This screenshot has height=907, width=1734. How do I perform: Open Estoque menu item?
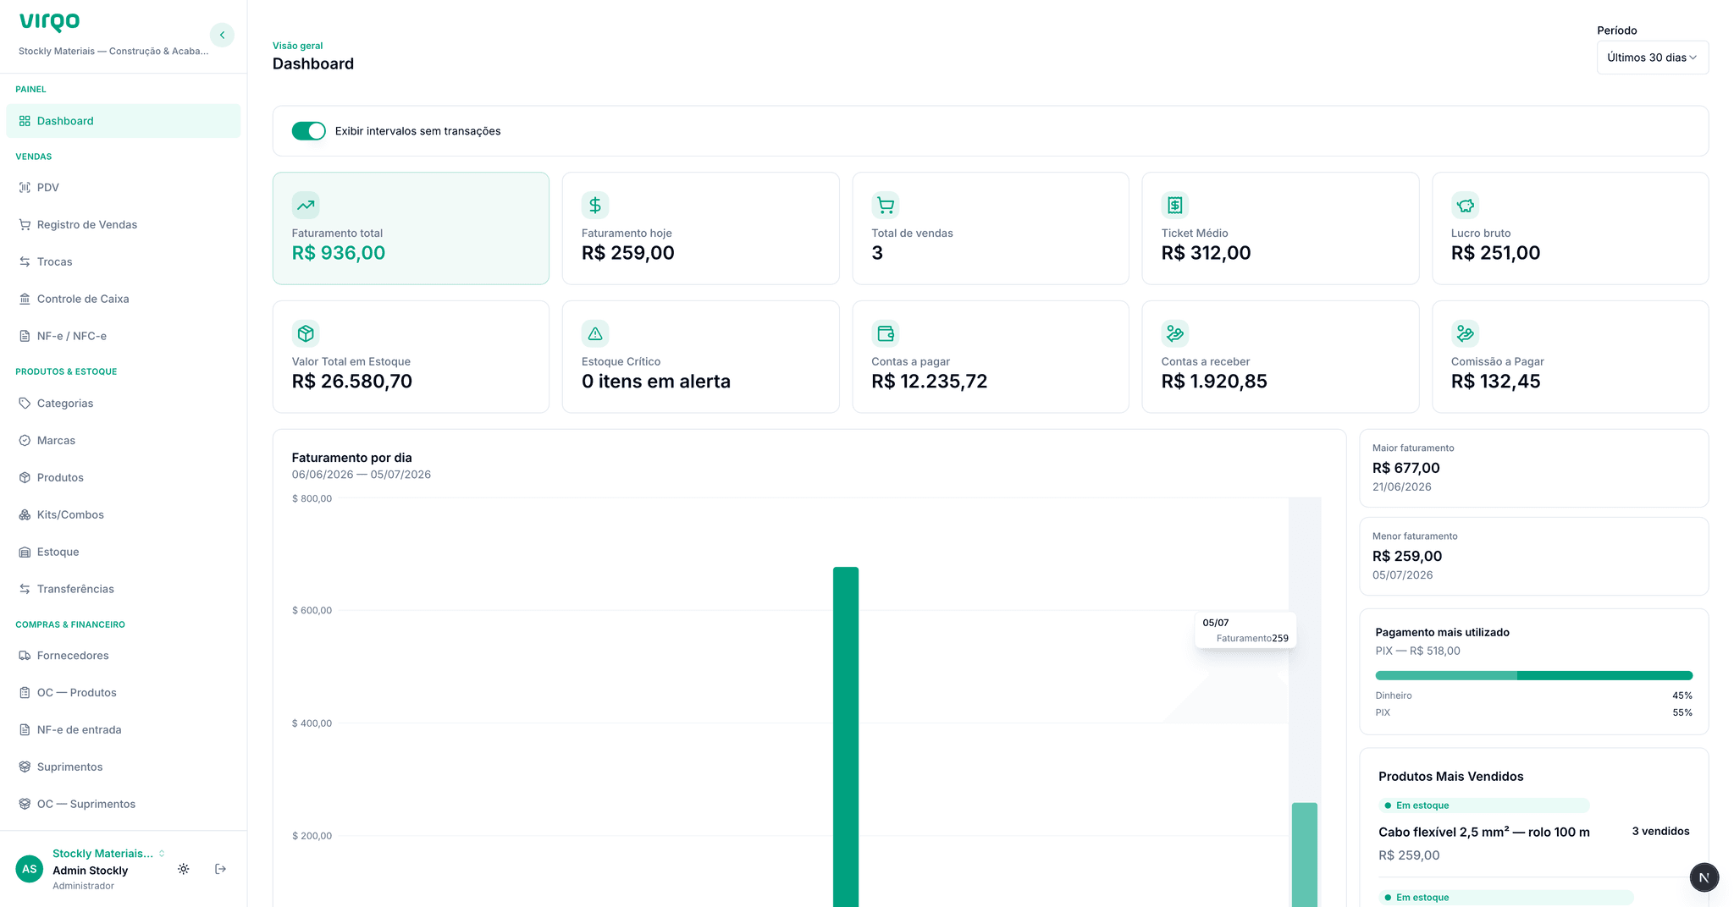tap(124, 552)
